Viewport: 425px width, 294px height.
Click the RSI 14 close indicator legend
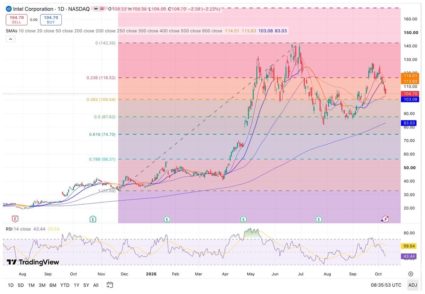click(x=18, y=229)
